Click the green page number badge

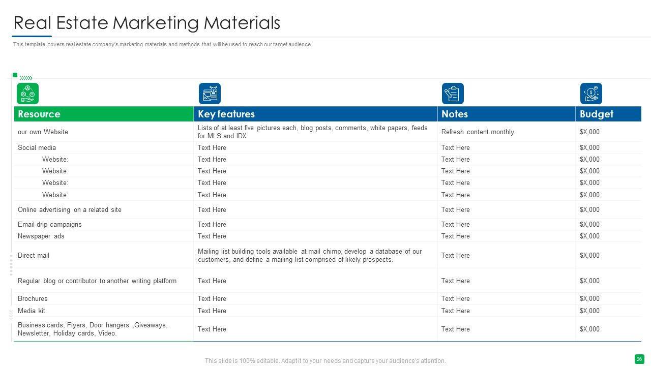click(x=639, y=359)
